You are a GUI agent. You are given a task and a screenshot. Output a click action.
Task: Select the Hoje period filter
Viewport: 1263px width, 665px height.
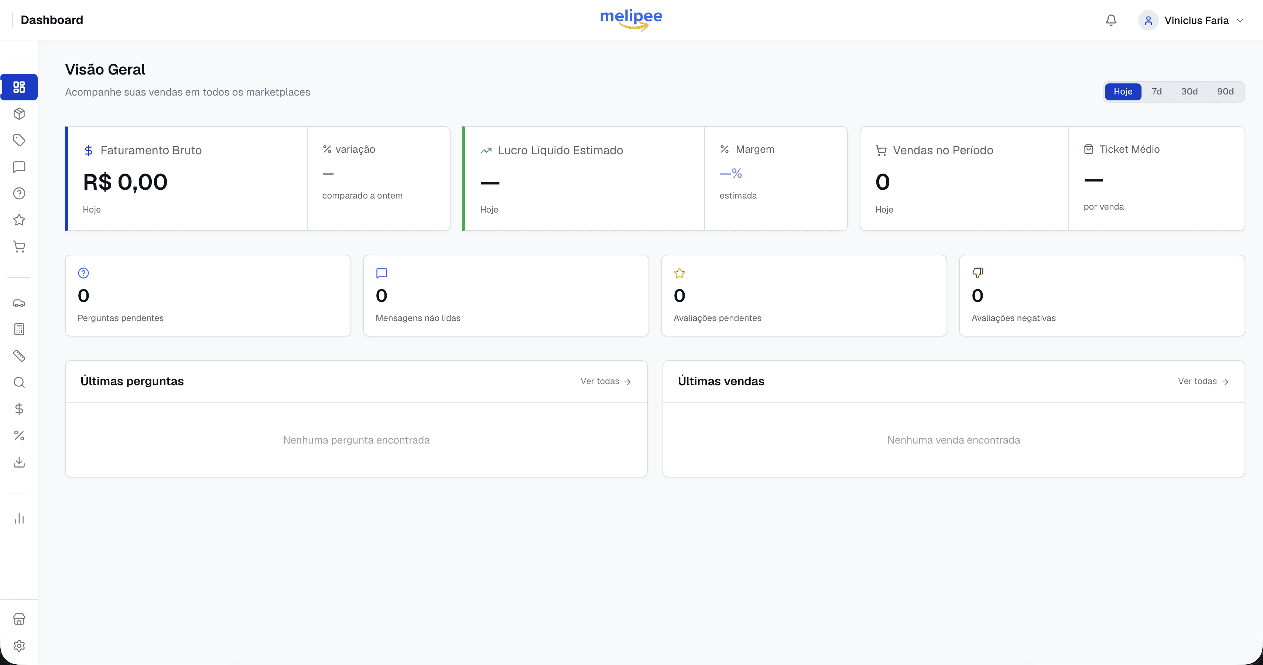point(1123,92)
